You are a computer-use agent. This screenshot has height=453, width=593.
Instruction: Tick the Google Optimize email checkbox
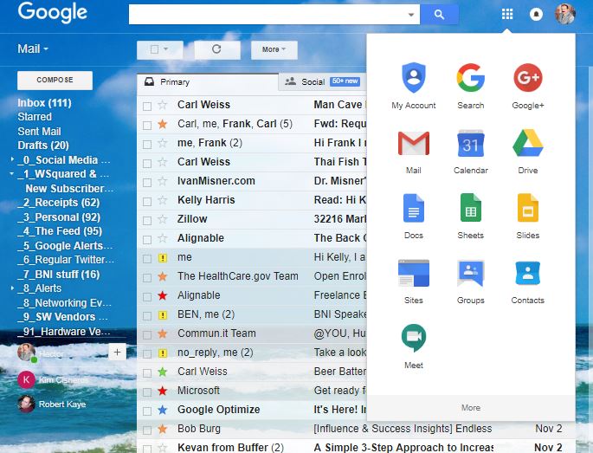[147, 411]
